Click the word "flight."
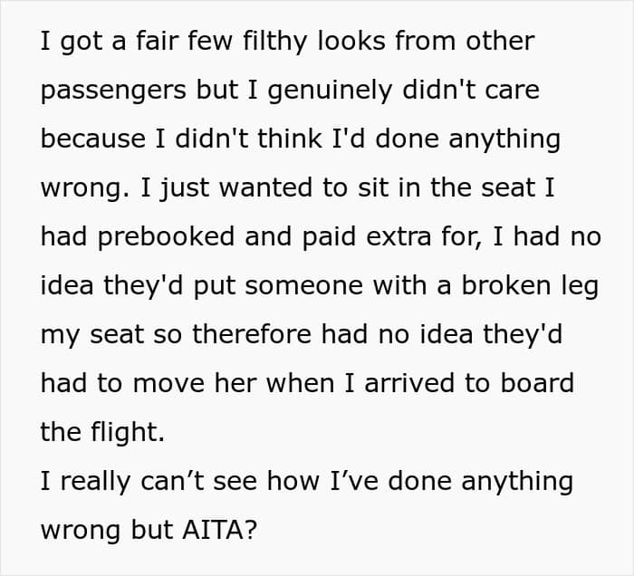The height and width of the screenshot is (576, 634). [127, 432]
